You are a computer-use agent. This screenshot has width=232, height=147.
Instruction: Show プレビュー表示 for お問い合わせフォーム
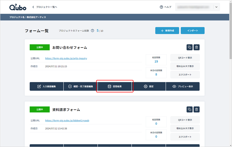183,86
